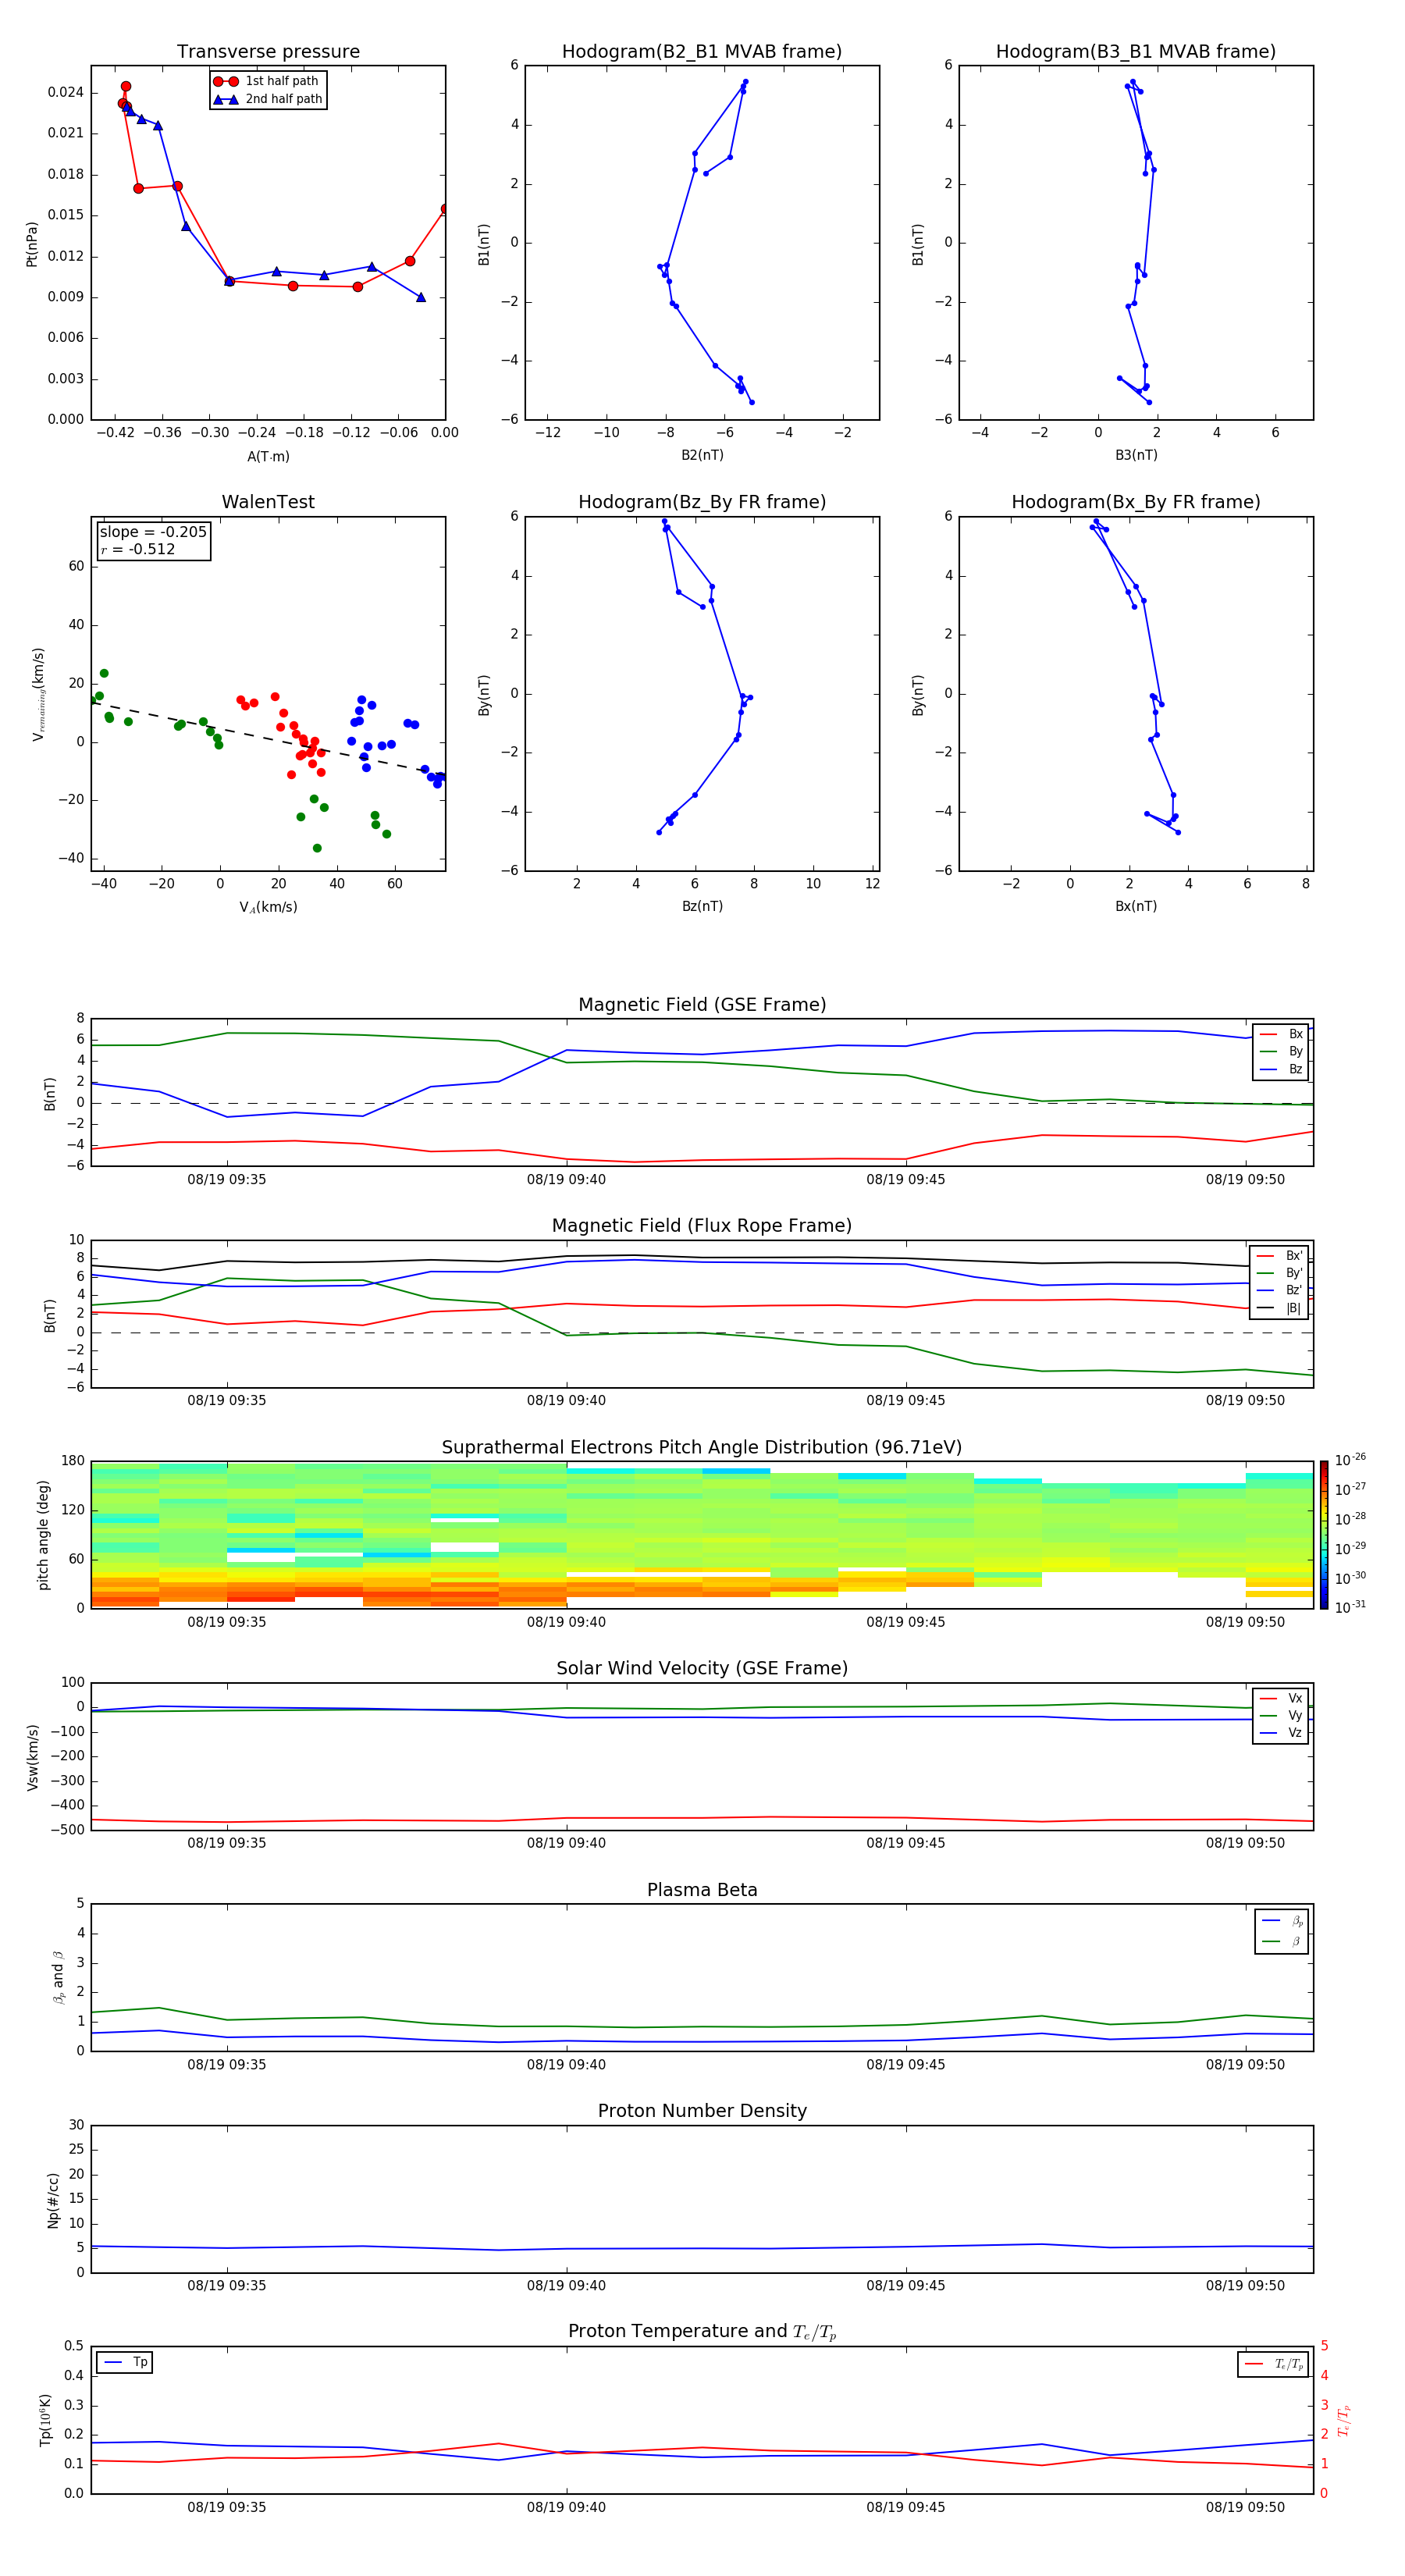The width and height of the screenshot is (1405, 2576).
Task: Click the 'Vy' entry in velocity legend
Action: pyautogui.click(x=1281, y=1716)
